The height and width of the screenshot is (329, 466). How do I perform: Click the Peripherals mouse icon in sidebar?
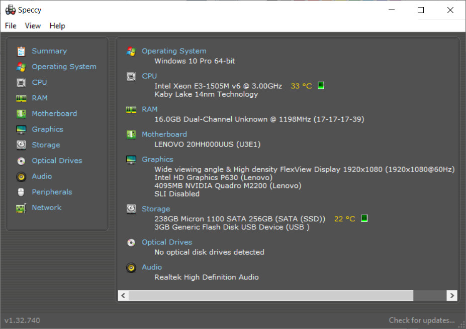click(21, 192)
